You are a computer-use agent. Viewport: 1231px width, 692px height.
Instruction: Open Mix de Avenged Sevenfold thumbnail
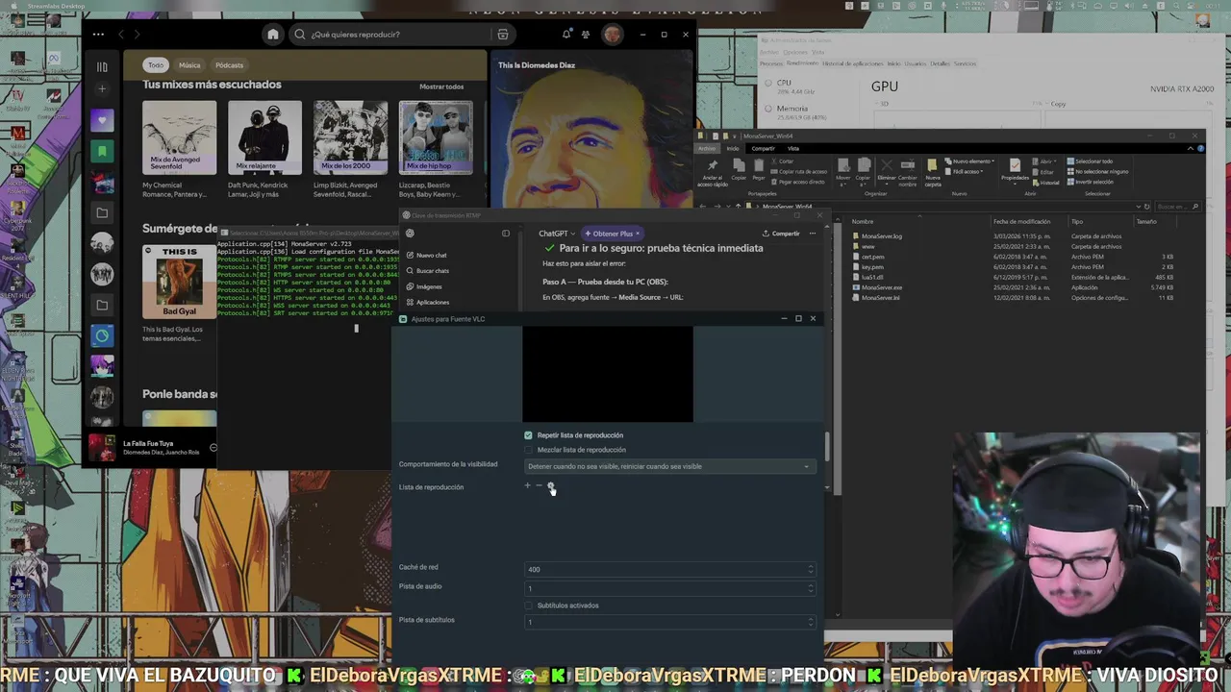(x=179, y=137)
